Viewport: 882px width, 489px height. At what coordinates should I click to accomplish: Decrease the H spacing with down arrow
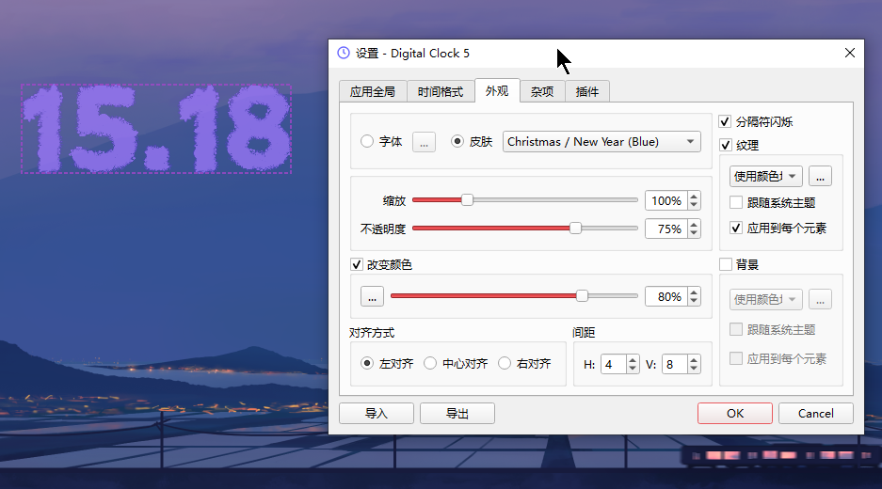tap(633, 369)
